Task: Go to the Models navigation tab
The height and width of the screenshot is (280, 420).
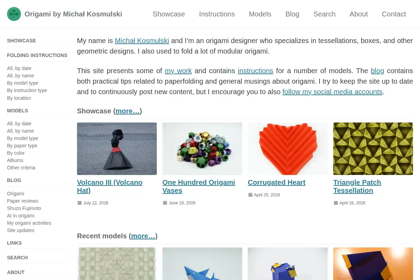Action: (260, 14)
